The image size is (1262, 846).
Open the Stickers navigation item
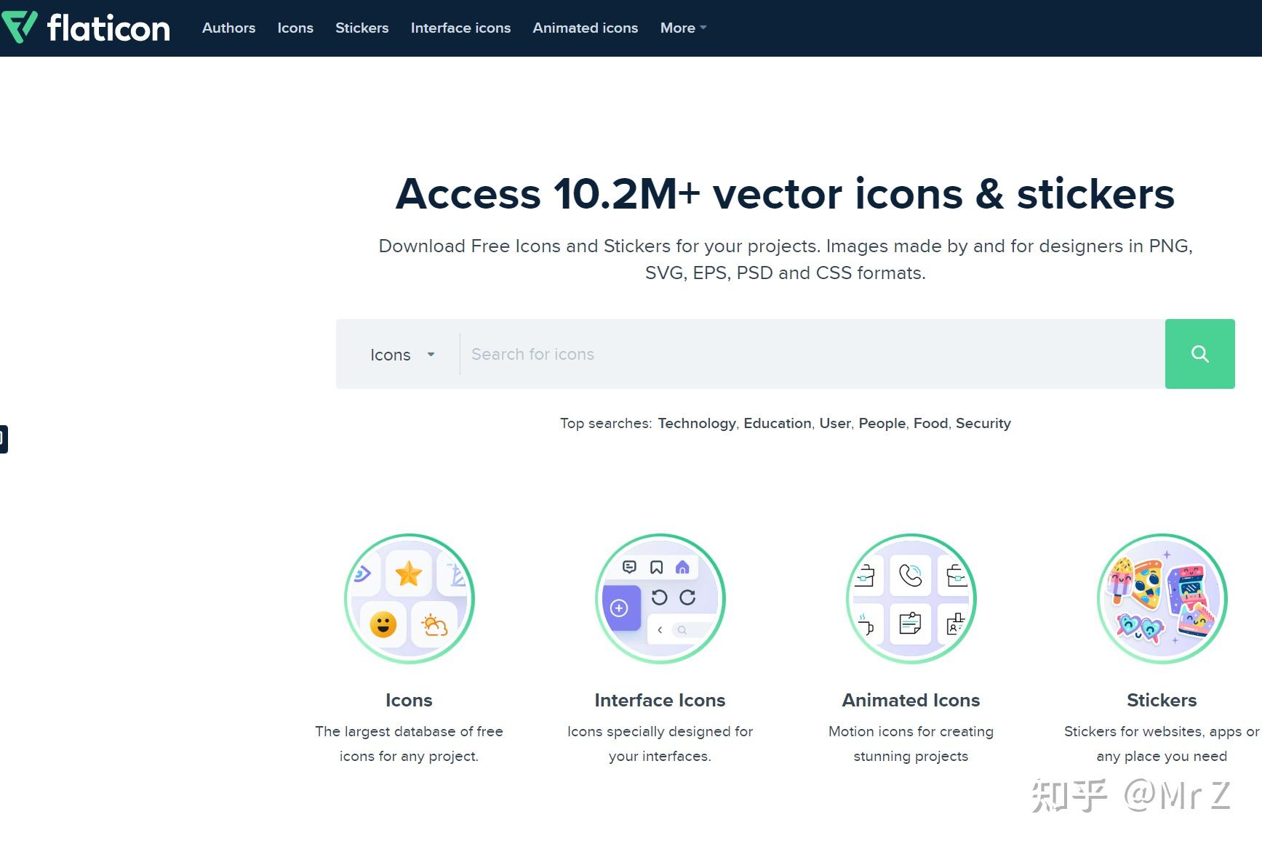(362, 28)
